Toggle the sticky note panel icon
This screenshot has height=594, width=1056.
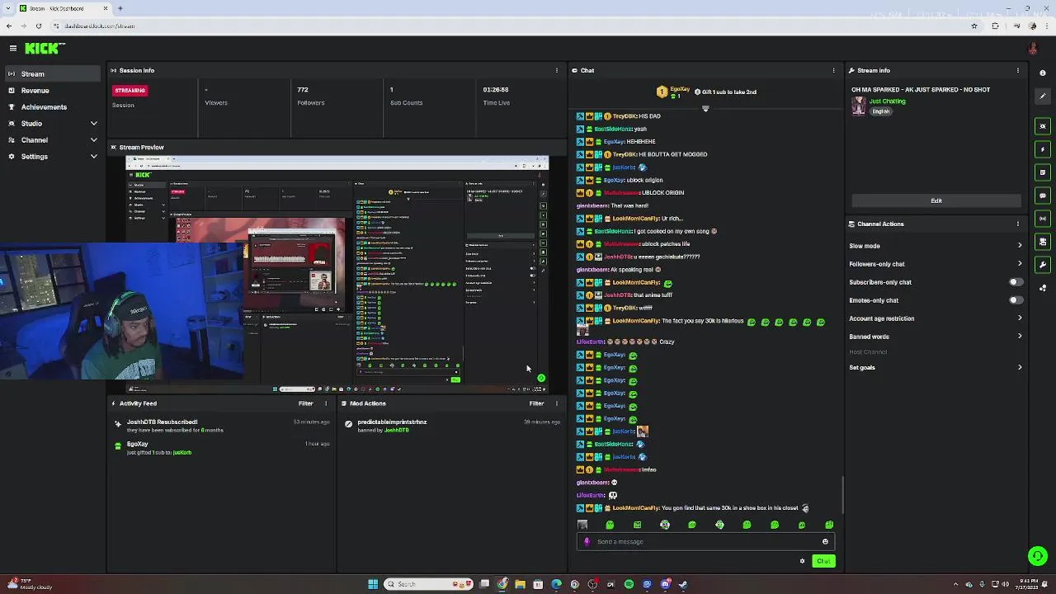1043,172
